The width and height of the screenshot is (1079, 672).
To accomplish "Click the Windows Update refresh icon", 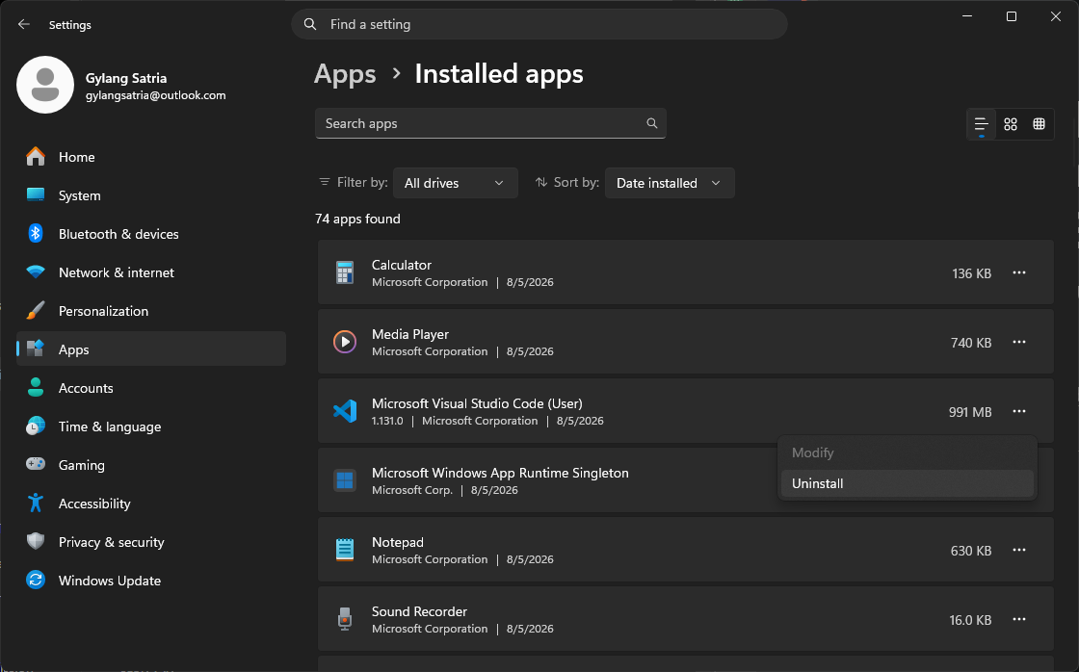I will pyautogui.click(x=35, y=581).
